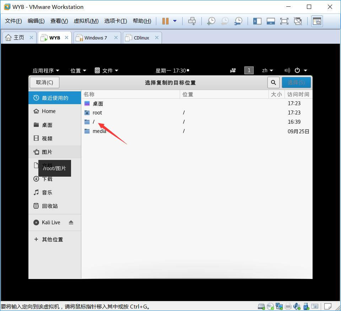Select the root folder in file list

pyautogui.click(x=97, y=113)
